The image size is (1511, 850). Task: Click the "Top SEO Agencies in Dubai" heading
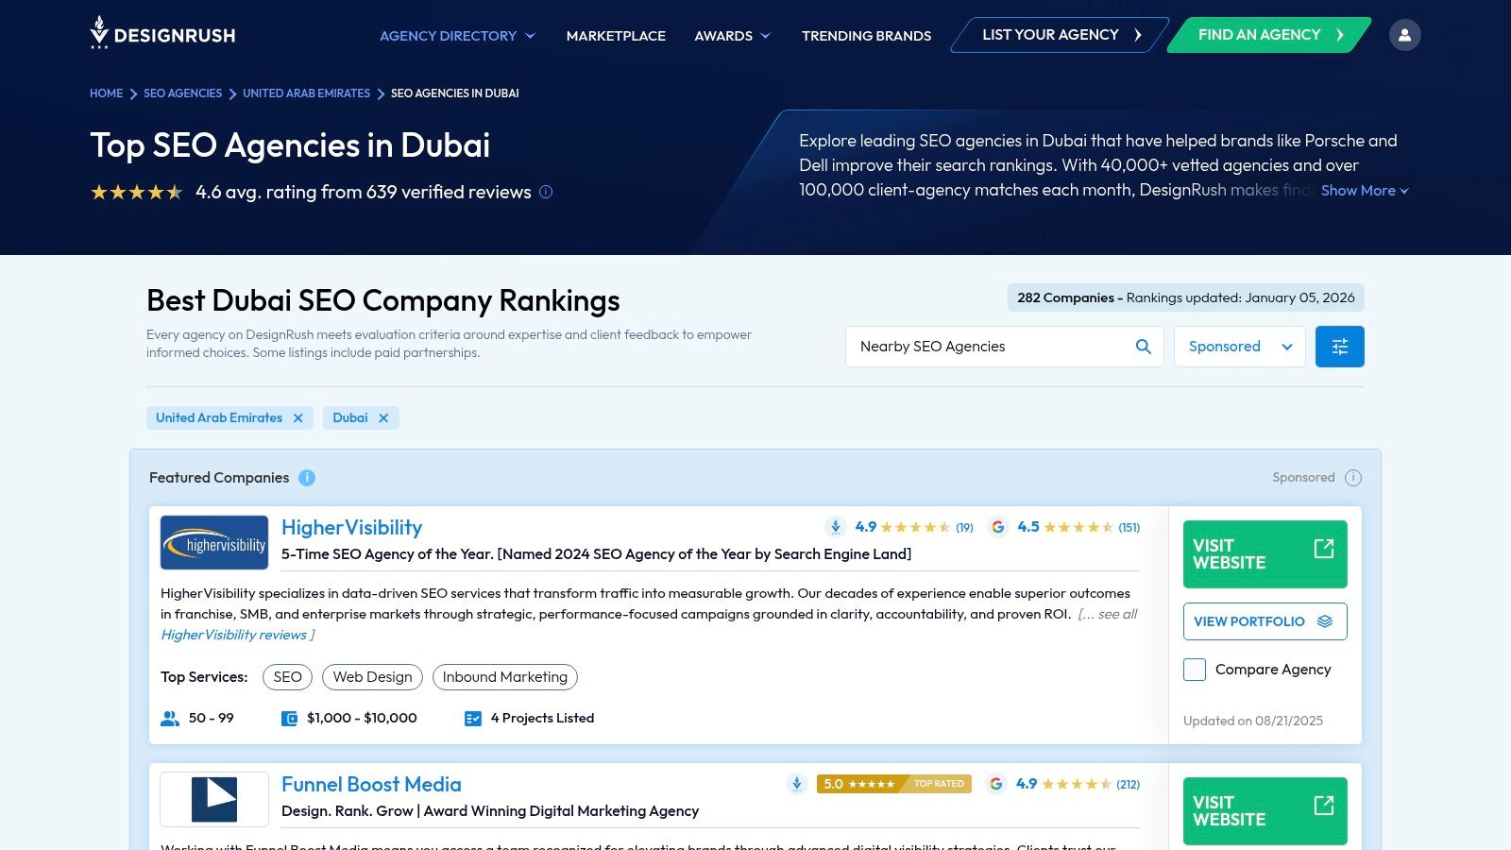[x=290, y=145]
